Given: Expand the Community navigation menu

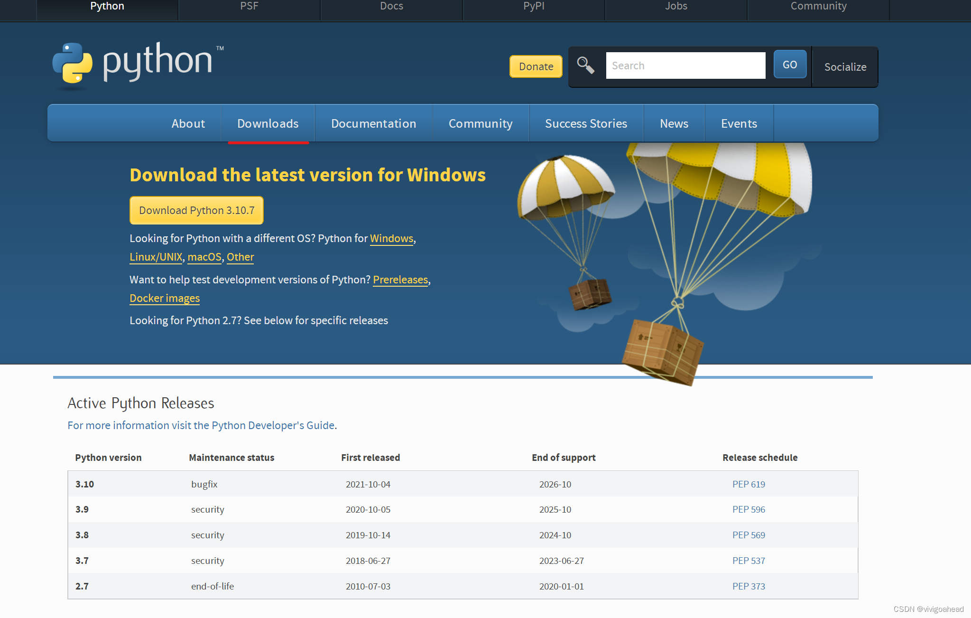Looking at the screenshot, I should click(x=480, y=123).
